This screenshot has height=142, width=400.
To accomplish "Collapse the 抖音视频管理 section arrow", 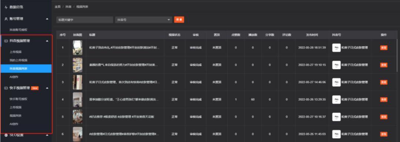I will coord(47,41).
